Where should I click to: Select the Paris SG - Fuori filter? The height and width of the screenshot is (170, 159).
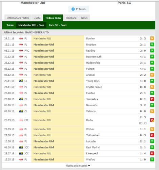coord(58,25)
